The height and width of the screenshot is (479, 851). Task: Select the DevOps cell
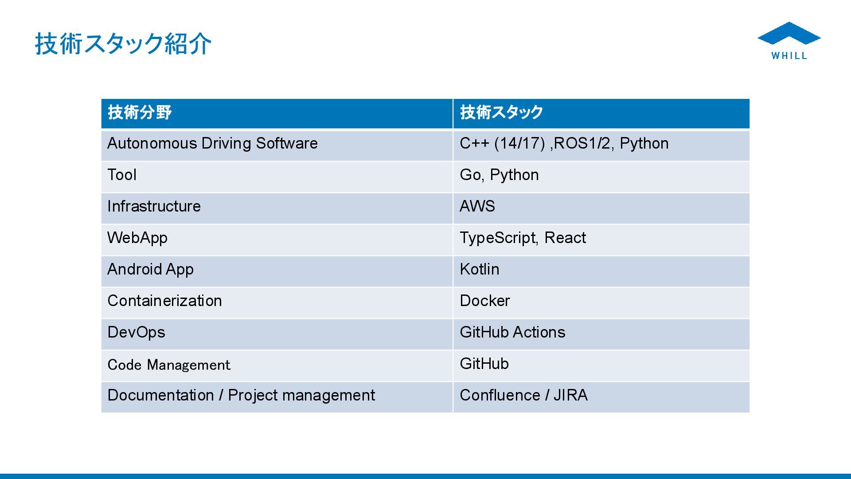[136, 333]
